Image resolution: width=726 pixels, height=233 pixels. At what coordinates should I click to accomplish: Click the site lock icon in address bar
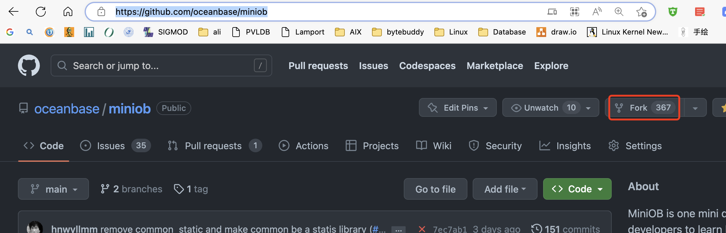(101, 12)
